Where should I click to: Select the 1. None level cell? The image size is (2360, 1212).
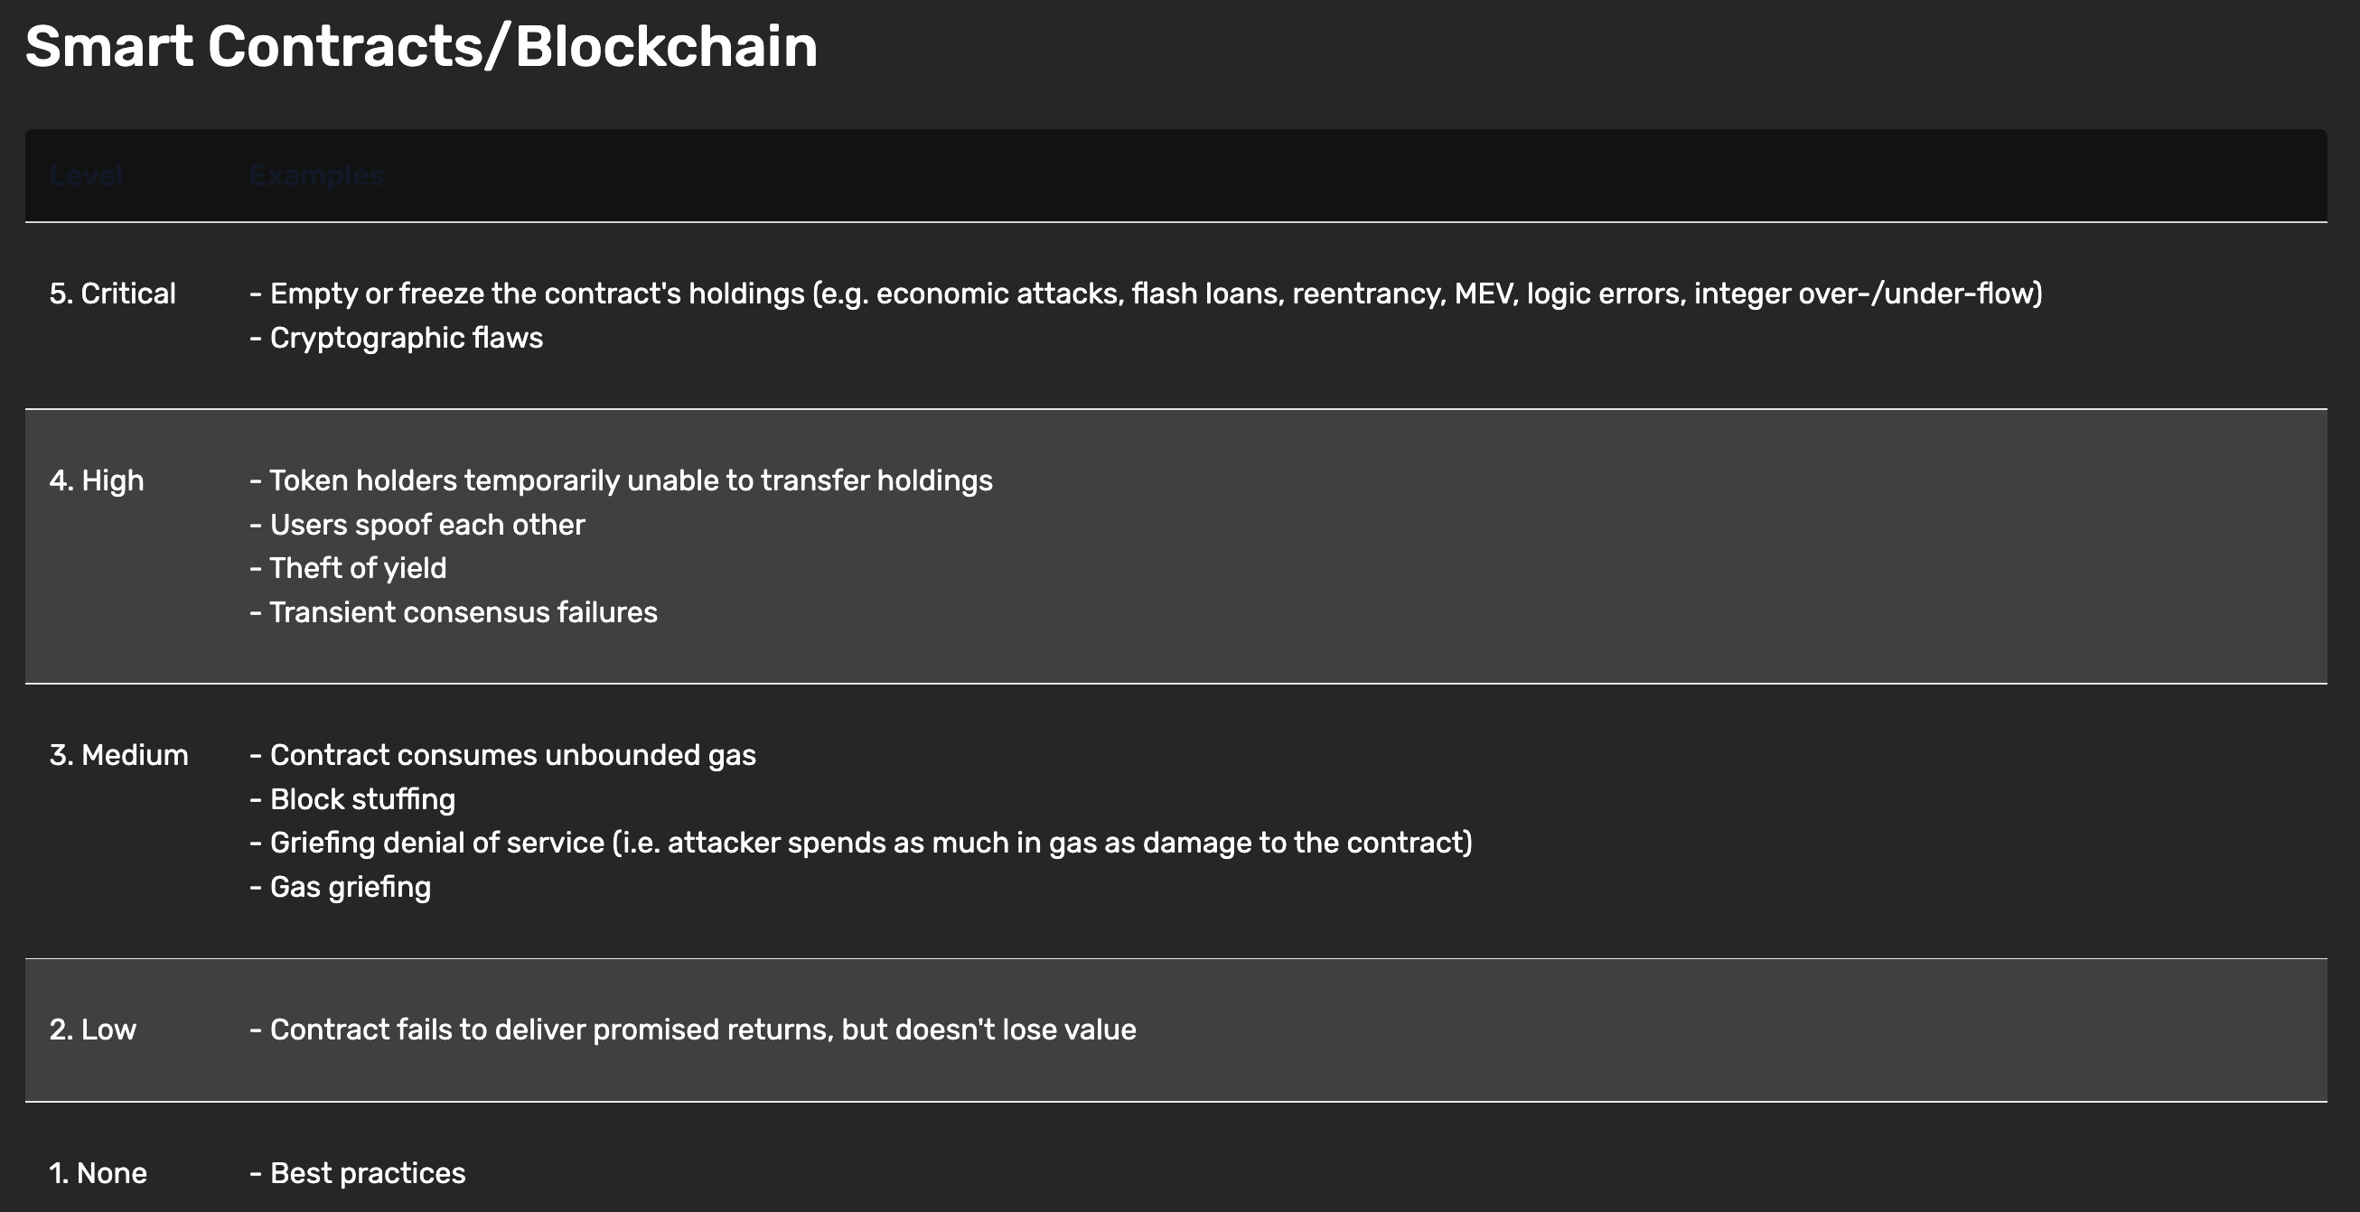click(98, 1172)
